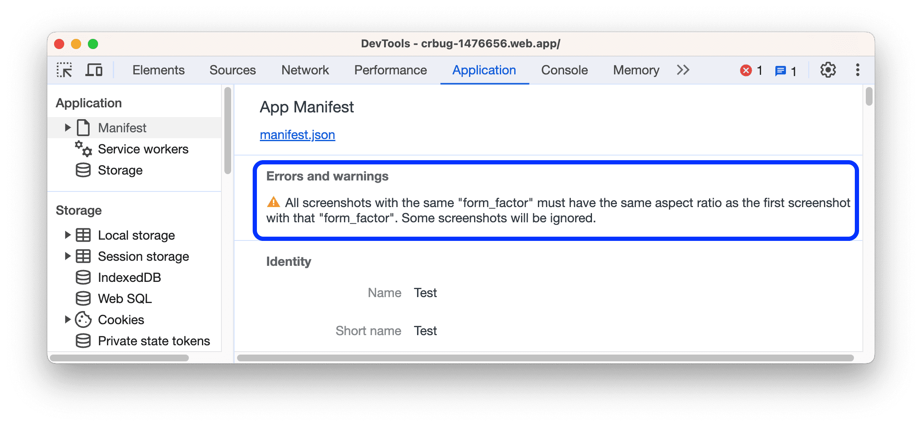Click the warning triangle in Errors and warnings
Image resolution: width=922 pixels, height=426 pixels.
[273, 202]
